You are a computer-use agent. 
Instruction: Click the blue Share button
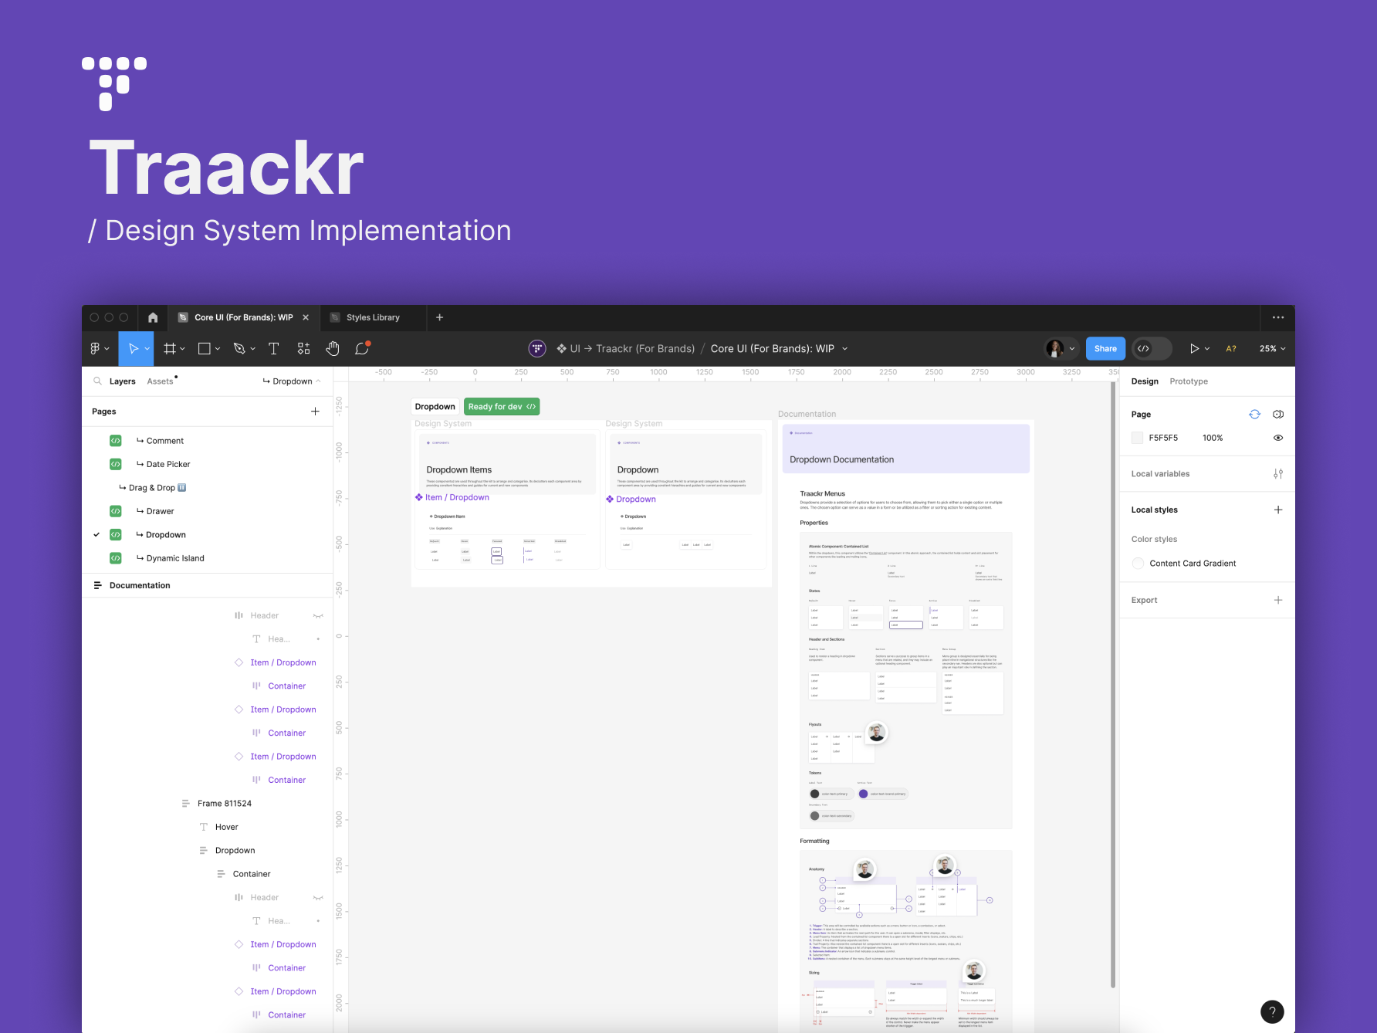(x=1105, y=349)
